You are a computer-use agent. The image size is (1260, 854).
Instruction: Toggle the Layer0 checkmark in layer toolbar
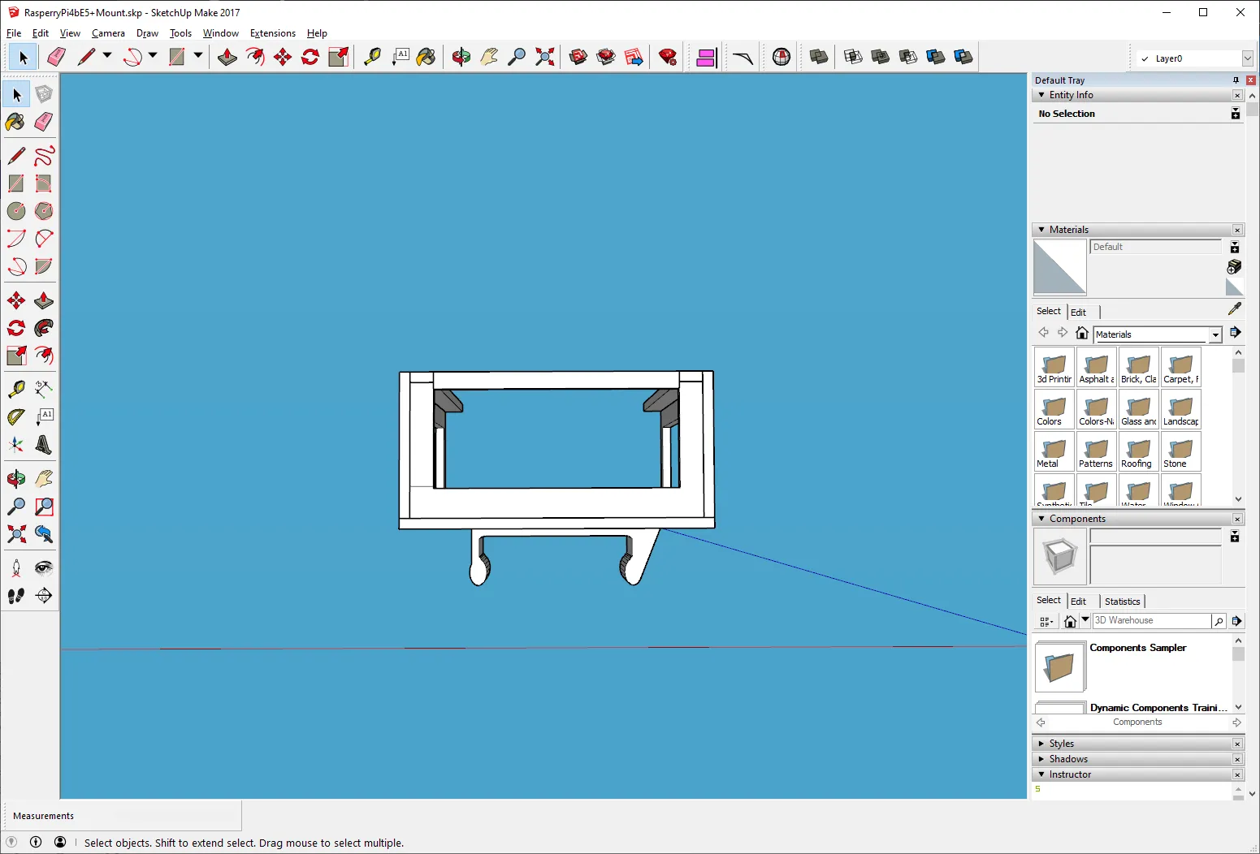(x=1145, y=58)
